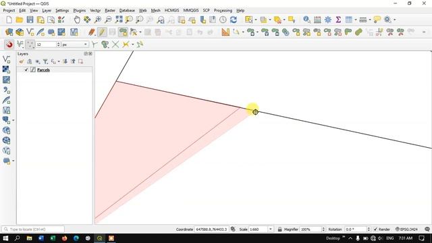Open the Layer menu

[x=47, y=11]
